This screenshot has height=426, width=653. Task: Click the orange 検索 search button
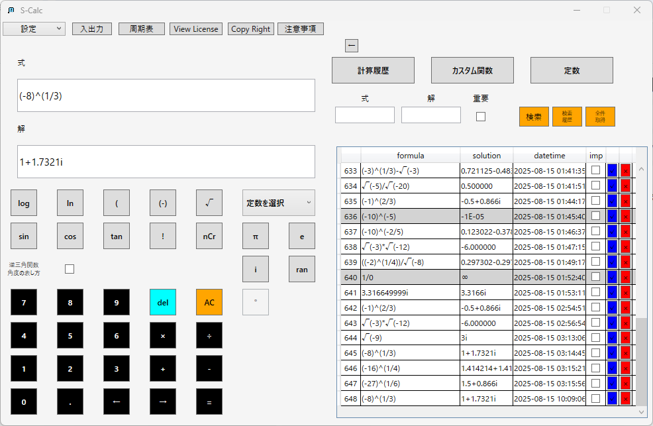pos(533,116)
